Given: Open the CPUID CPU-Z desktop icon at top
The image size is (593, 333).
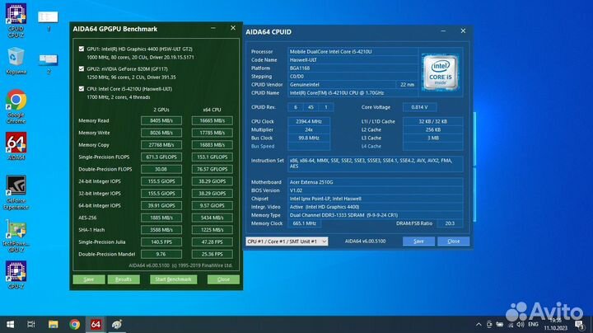Looking at the screenshot, I should (16, 20).
